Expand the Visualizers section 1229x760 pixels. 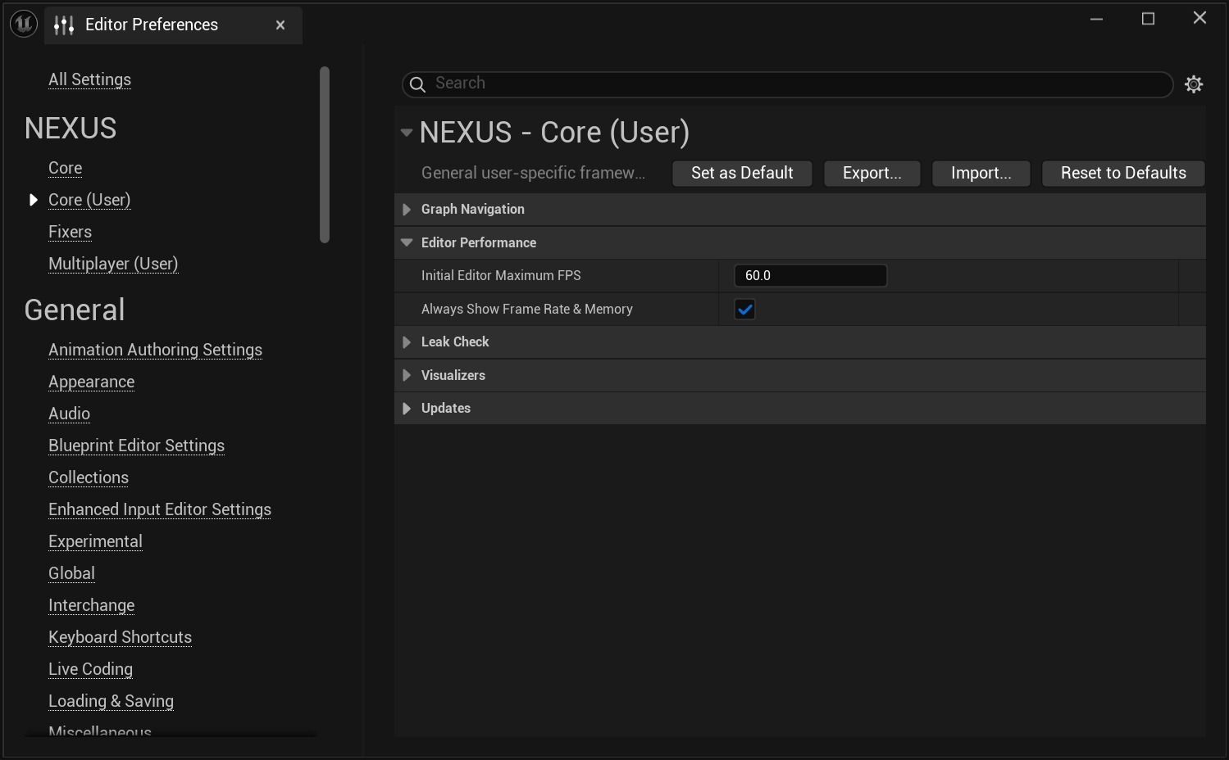pyautogui.click(x=407, y=375)
